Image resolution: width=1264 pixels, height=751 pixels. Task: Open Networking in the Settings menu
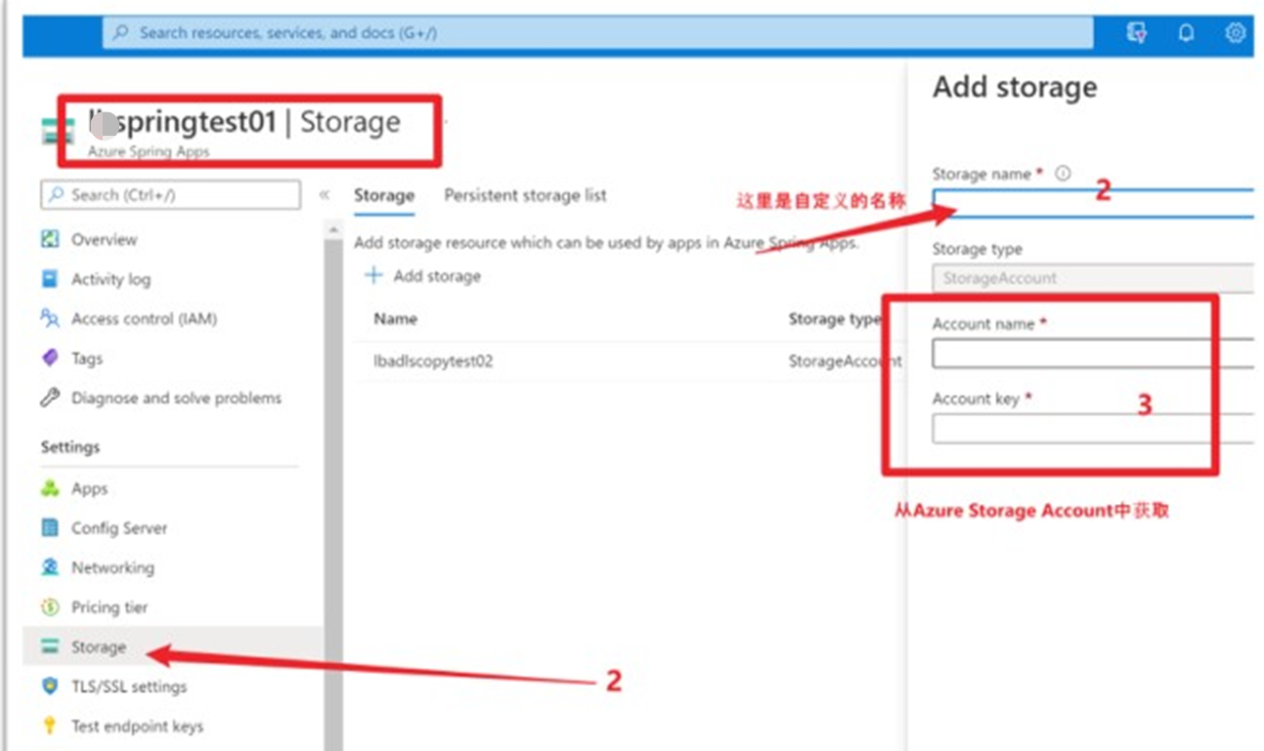pos(112,567)
